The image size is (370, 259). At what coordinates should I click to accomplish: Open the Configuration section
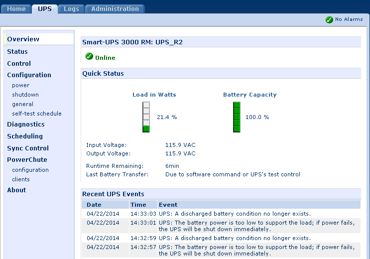coord(29,75)
